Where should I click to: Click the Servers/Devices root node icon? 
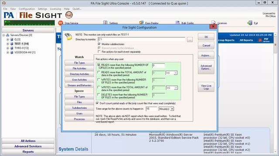click(x=8, y=35)
